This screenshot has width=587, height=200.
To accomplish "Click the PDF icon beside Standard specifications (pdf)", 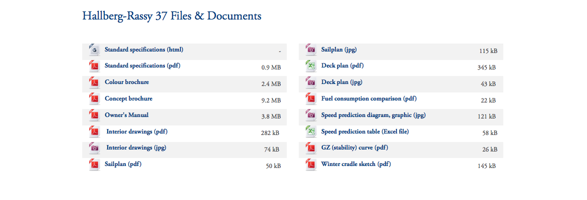I will (x=95, y=66).
